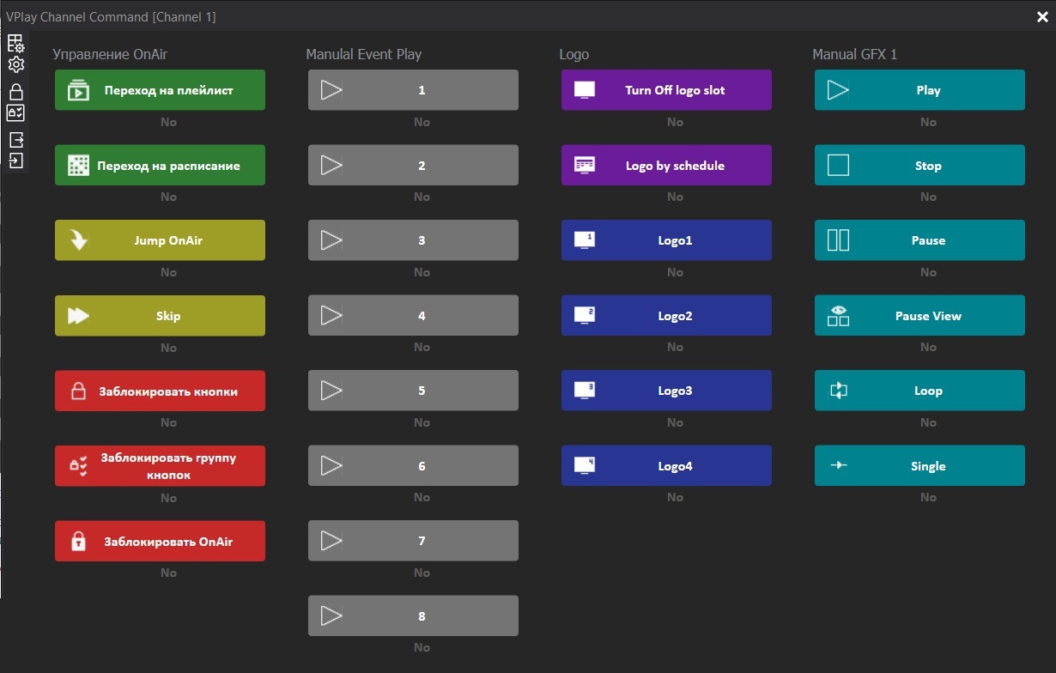This screenshot has height=673, width=1056.
Task: Click the No label under event 1
Action: tap(422, 122)
